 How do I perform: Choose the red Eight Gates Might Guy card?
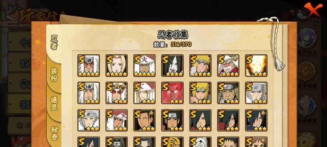172,93
